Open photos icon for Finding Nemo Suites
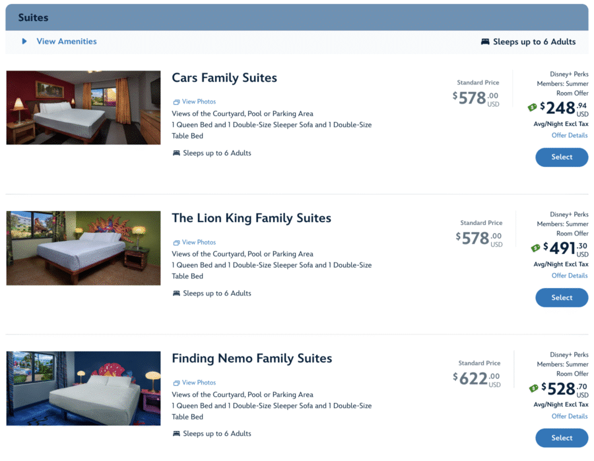The width and height of the screenshot is (594, 461). pos(176,383)
